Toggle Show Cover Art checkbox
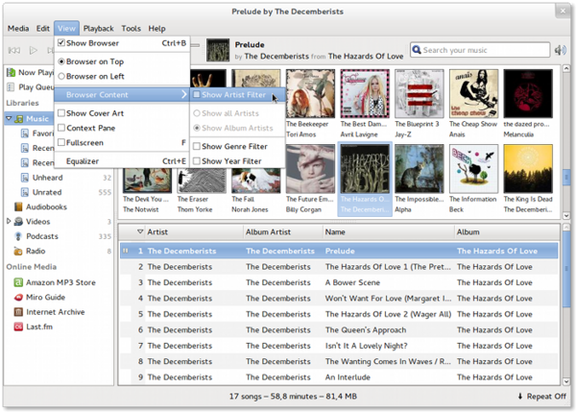The image size is (576, 412). pos(61,113)
